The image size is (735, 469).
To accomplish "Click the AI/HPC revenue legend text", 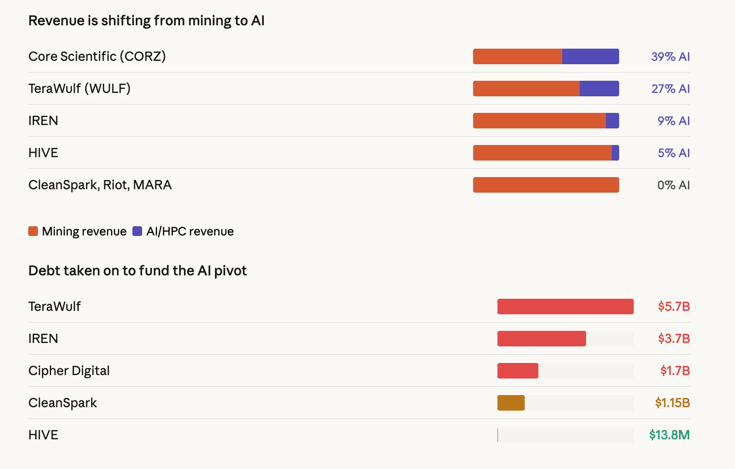I will [190, 231].
